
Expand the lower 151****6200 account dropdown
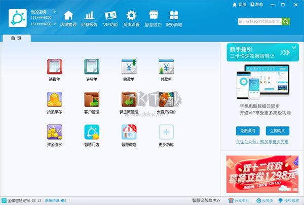coord(55,24)
